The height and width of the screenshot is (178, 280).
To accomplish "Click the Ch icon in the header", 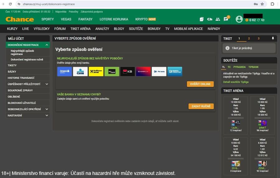I will pos(210,19).
